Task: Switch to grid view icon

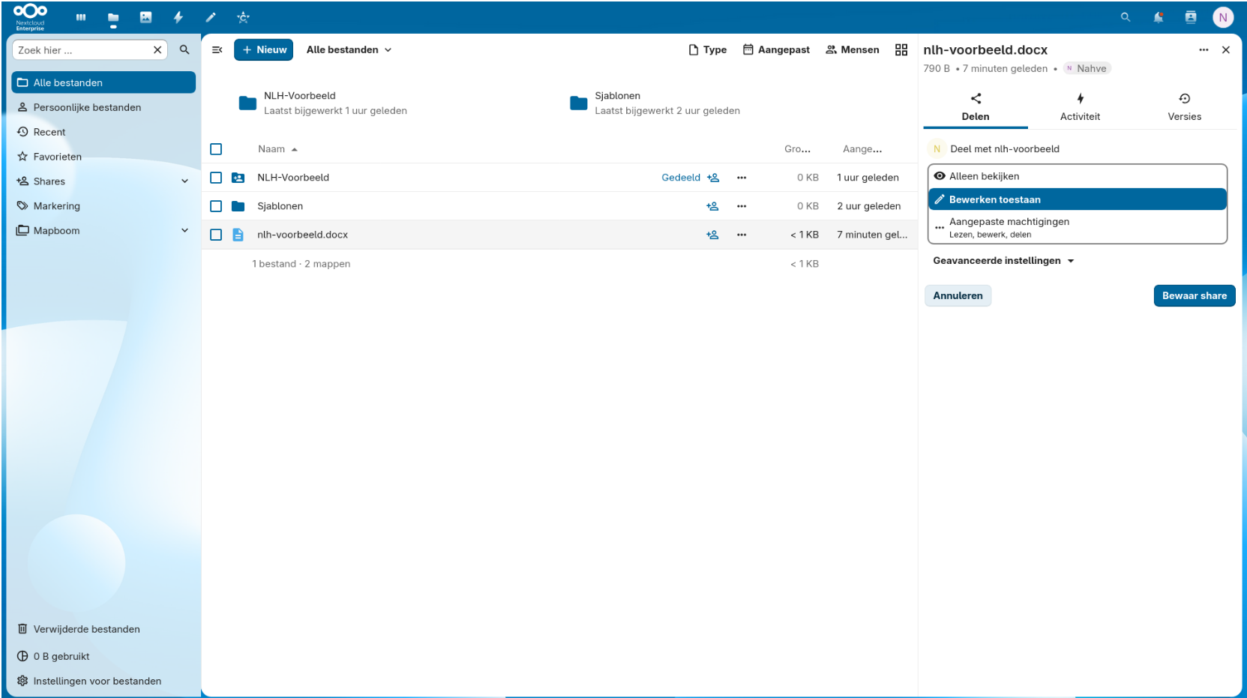Action: (901, 49)
